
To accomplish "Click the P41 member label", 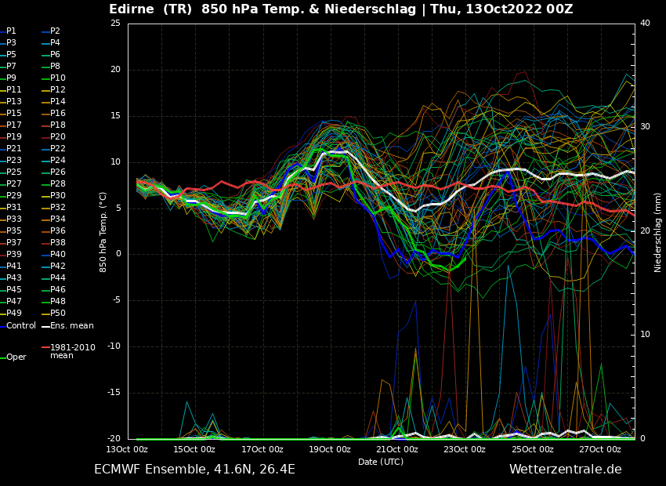I will click(13, 266).
